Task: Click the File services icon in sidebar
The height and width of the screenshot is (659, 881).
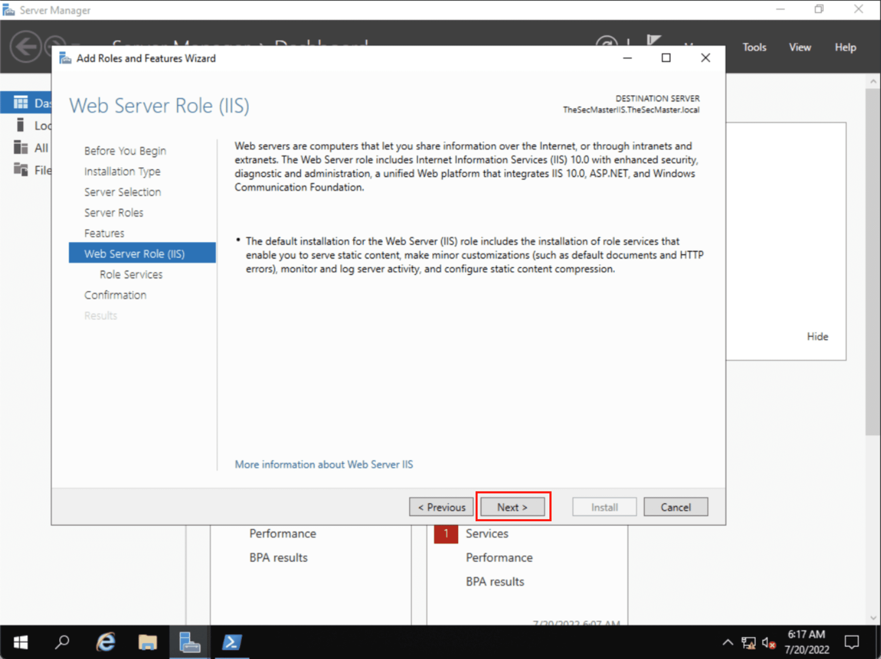Action: [21, 169]
